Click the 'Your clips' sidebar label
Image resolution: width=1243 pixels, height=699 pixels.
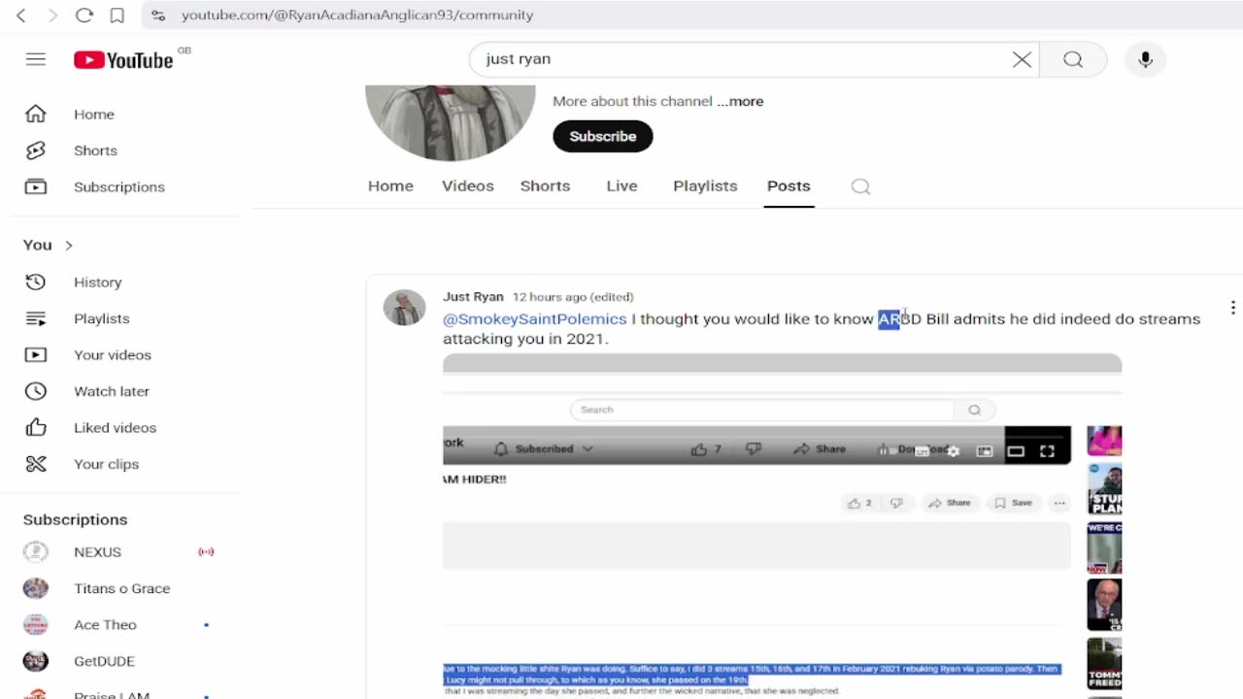[106, 464]
